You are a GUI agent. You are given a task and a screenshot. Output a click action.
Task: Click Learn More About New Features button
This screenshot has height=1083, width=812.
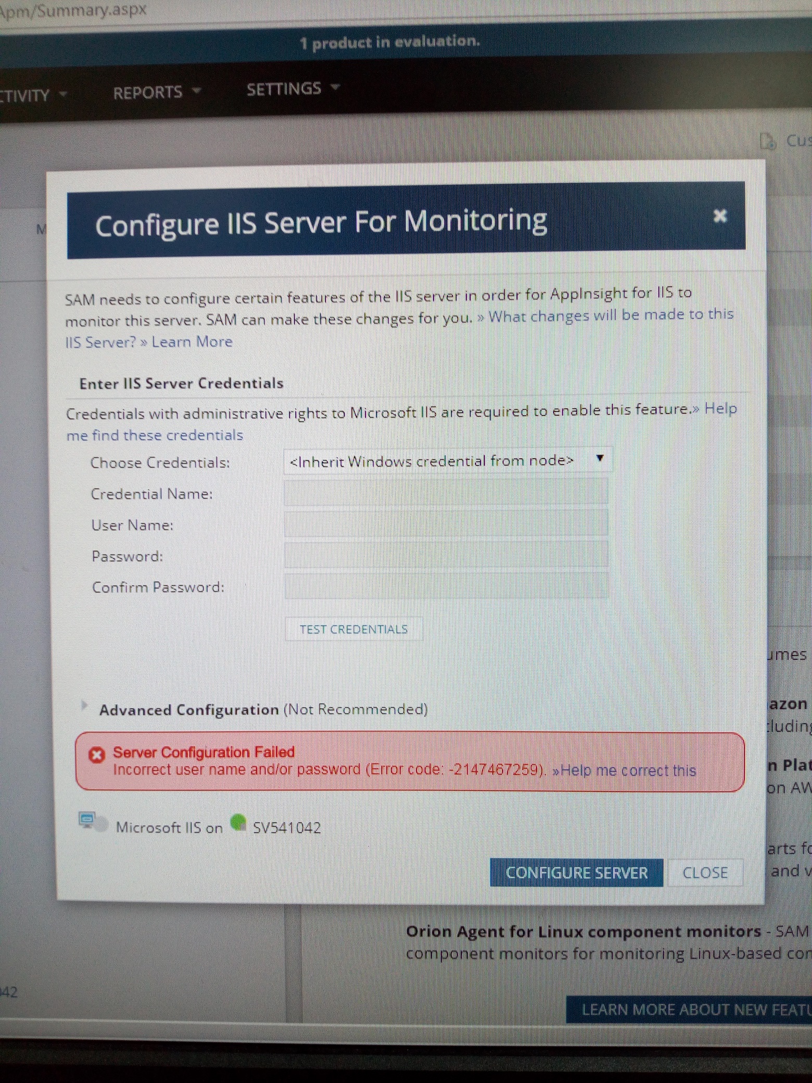pyautogui.click(x=689, y=1010)
